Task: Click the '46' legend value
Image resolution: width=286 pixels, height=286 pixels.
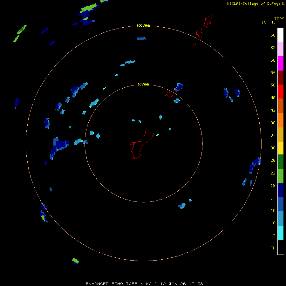Action: [273, 98]
